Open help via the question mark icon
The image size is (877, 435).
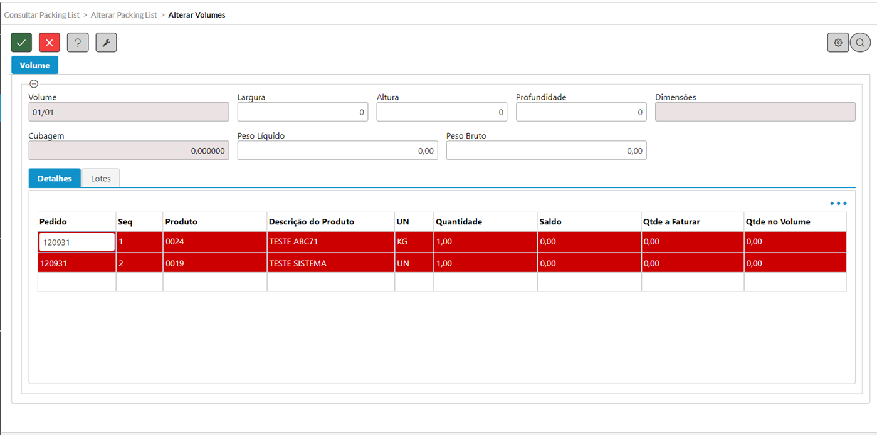tap(78, 43)
